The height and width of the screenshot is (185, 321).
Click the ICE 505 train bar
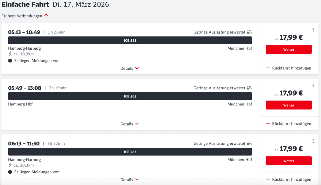[x=130, y=96]
